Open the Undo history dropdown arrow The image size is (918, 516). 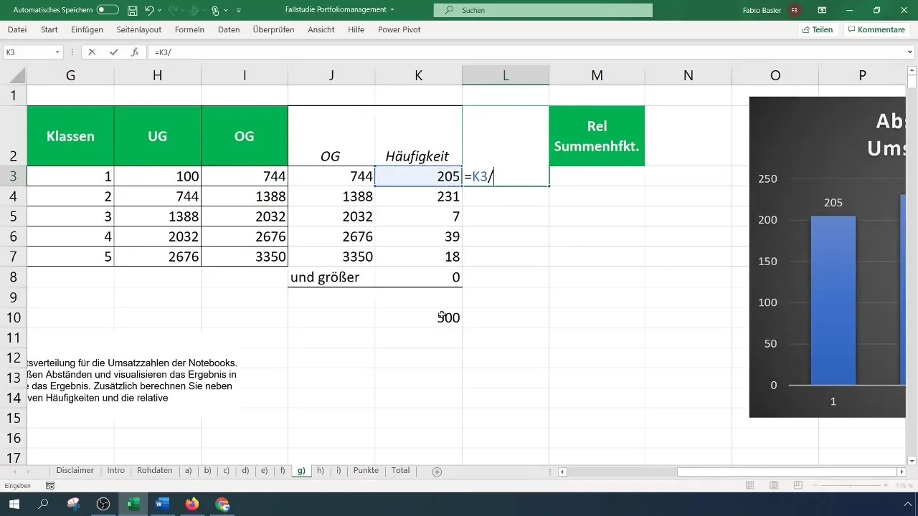[160, 10]
